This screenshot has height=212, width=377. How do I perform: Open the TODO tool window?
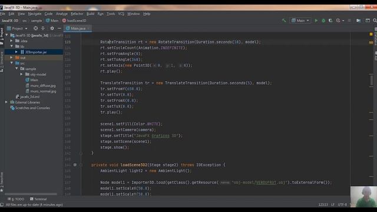(x=16, y=199)
